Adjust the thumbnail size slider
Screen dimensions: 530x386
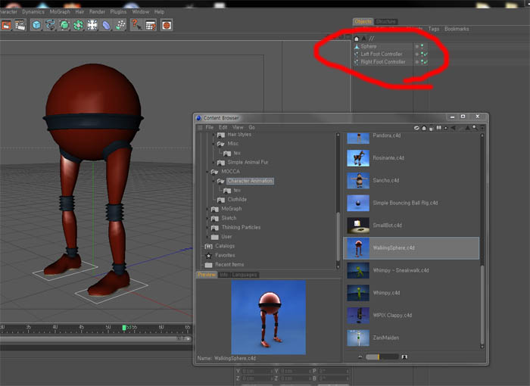[x=382, y=357]
